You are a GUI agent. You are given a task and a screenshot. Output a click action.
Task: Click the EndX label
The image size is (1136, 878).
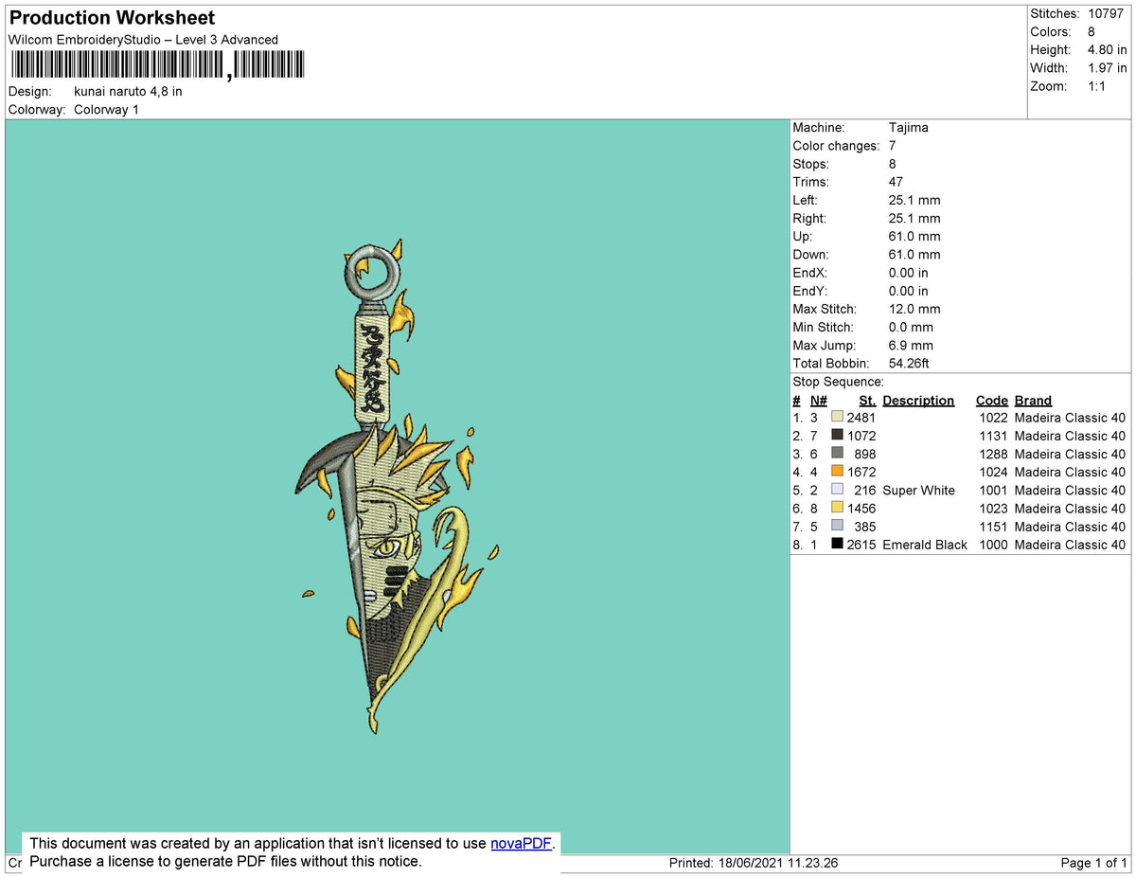tap(811, 273)
